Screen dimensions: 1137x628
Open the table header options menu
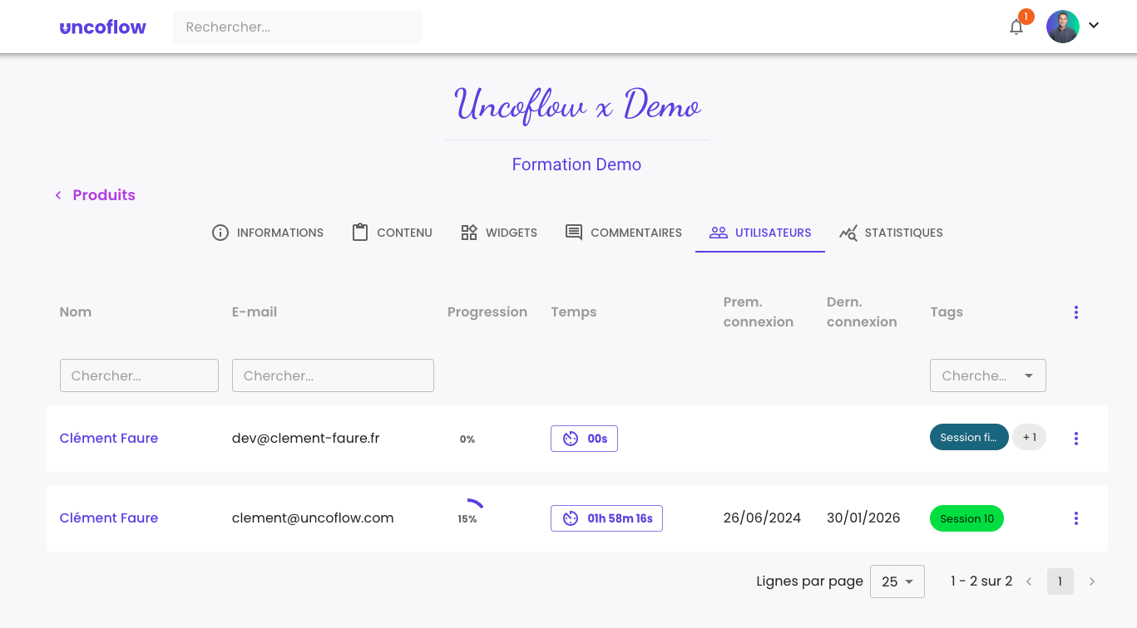1076,312
